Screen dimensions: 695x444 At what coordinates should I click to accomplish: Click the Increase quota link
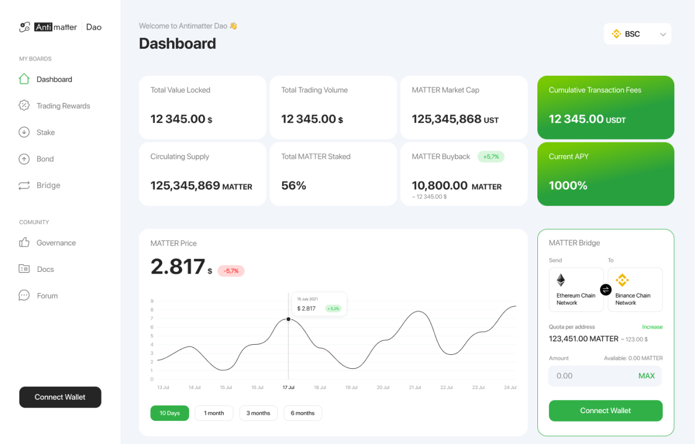(x=652, y=327)
